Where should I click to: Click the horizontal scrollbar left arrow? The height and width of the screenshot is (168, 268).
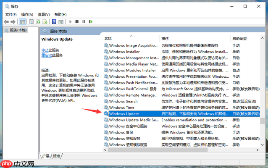[105, 150]
